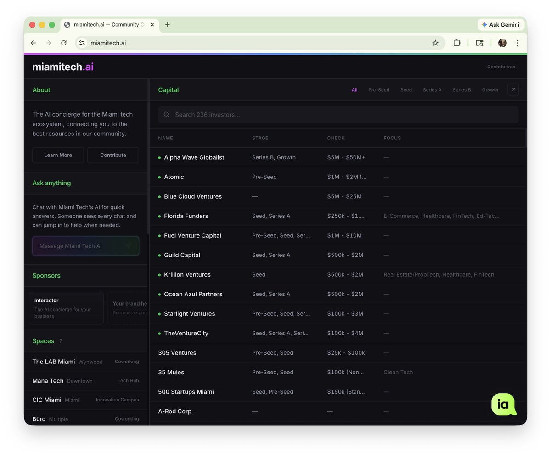Image resolution: width=551 pixels, height=457 pixels.
Task: Click the Clean Tech focus text
Action: point(398,372)
